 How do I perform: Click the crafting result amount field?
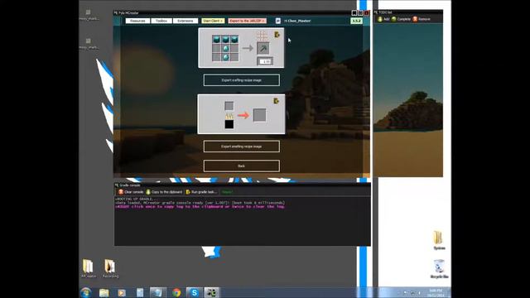point(265,61)
